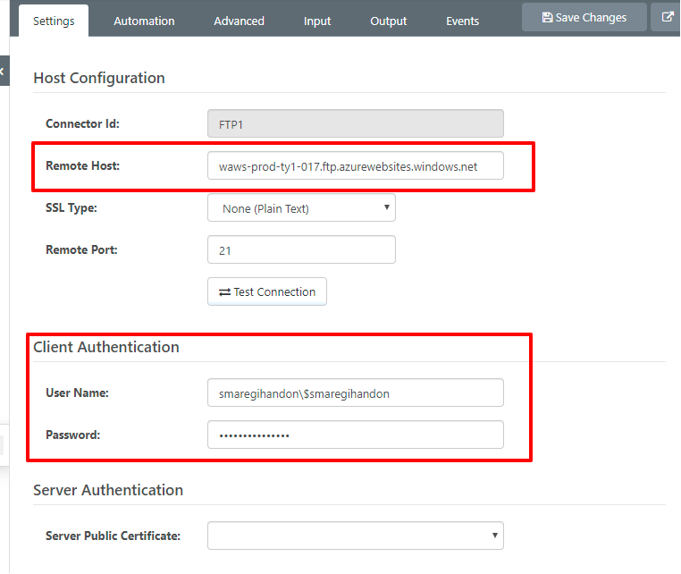
Task: Switch to the Settings tab
Action: [54, 21]
